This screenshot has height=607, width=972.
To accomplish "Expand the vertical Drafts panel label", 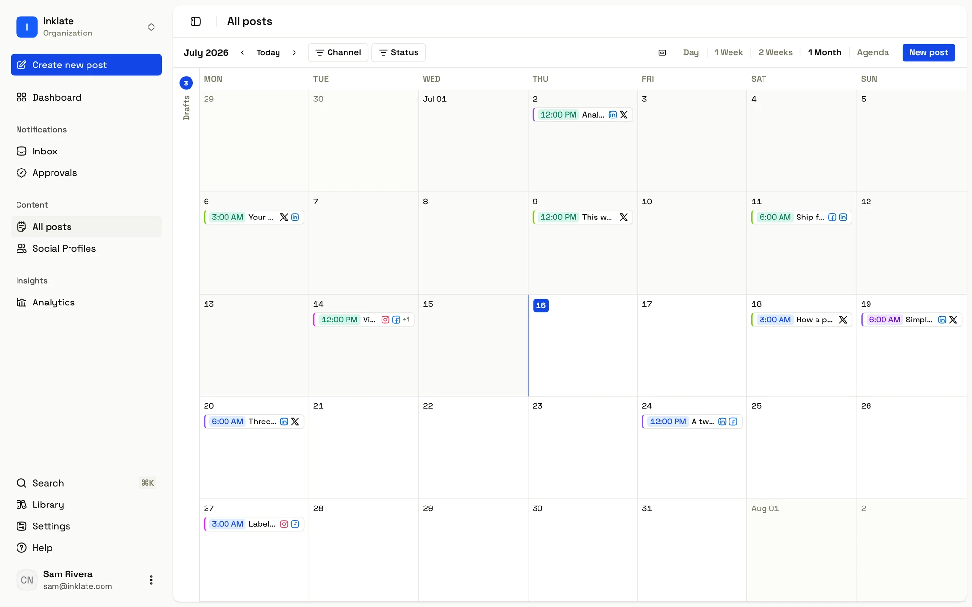I will click(x=186, y=108).
